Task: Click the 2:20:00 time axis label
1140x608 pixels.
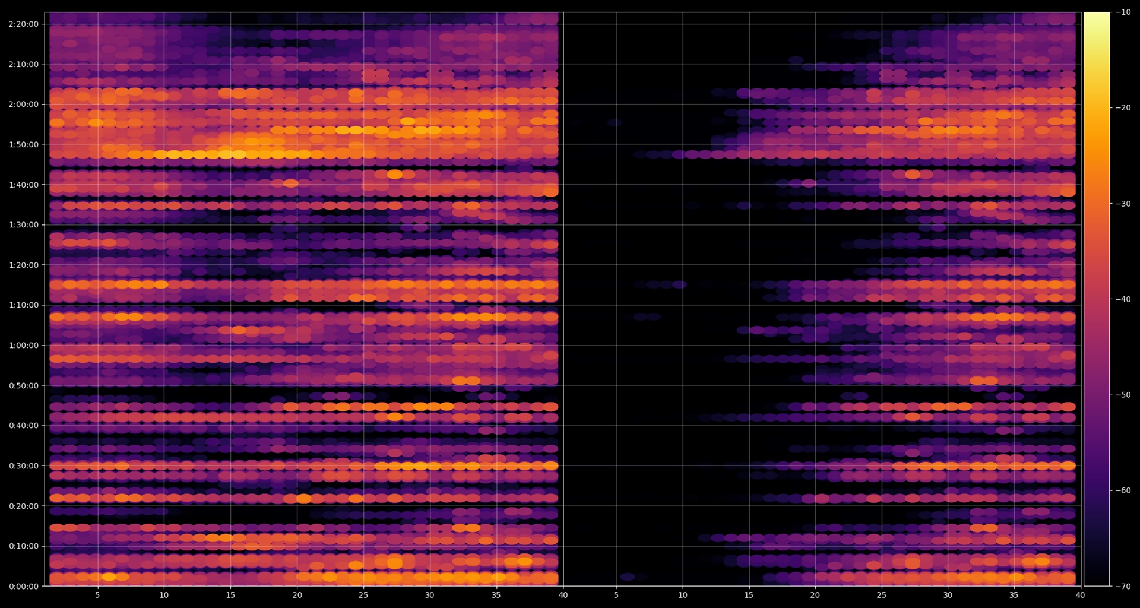Action: [24, 24]
